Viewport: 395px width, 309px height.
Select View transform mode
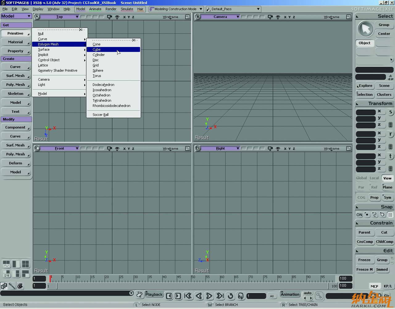[387, 178]
